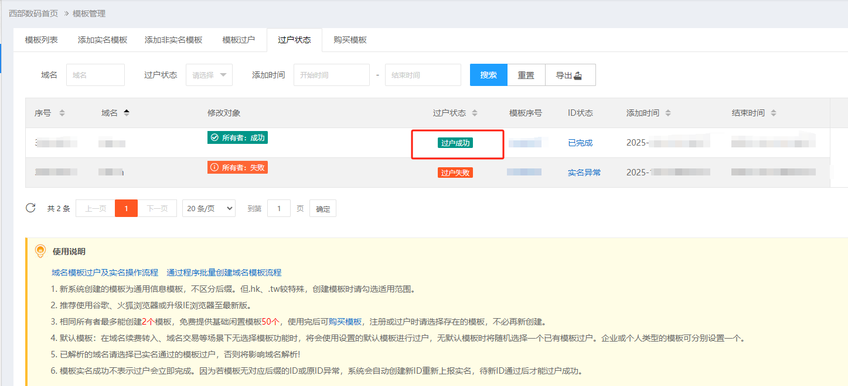The image size is (848, 386).
Task: Switch to 购买模板 tab
Action: (x=350, y=40)
